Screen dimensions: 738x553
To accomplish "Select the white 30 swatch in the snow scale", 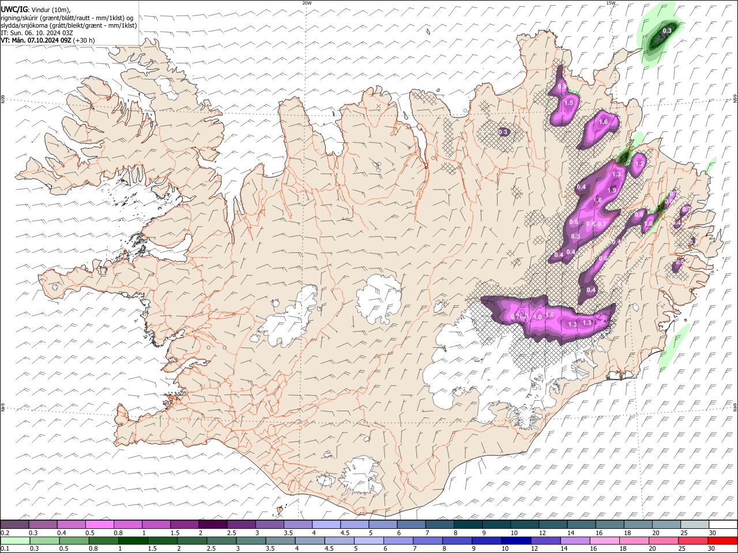I will (x=722, y=525).
